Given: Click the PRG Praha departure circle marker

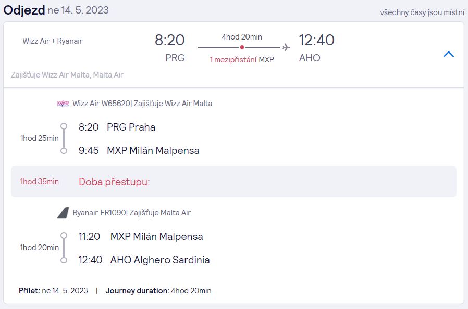Looking at the screenshot, I should point(64,126).
